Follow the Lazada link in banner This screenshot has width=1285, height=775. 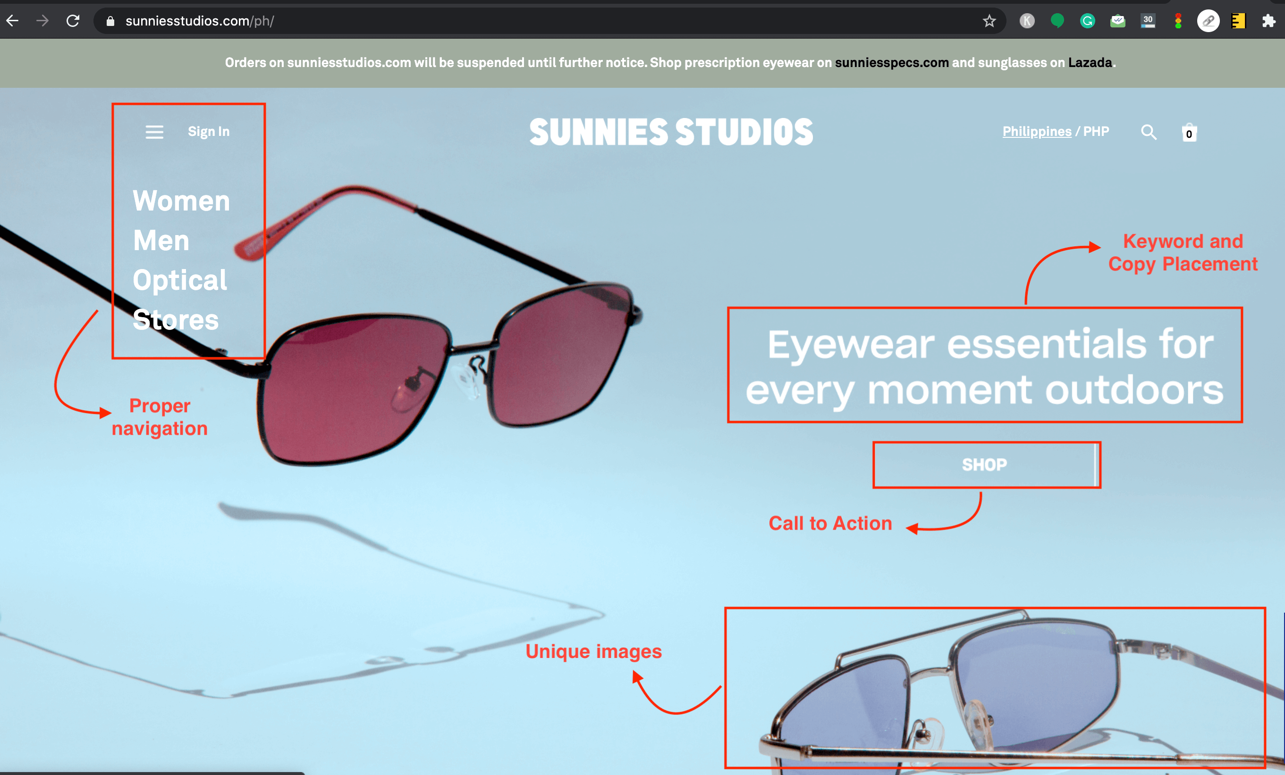[x=1090, y=63]
